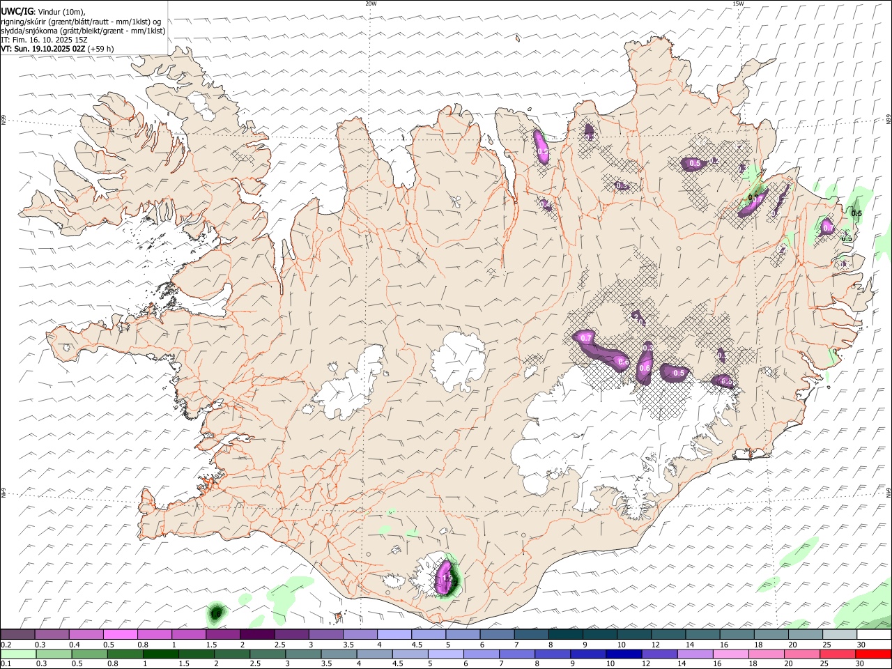892x669 pixels.
Task: Click the '0.1' value under lower legend row
Action: [5, 664]
